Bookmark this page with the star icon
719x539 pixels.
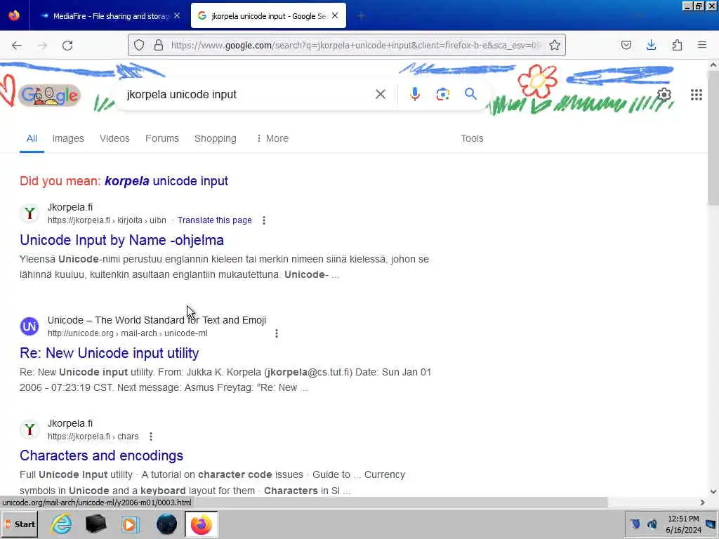pyautogui.click(x=555, y=45)
